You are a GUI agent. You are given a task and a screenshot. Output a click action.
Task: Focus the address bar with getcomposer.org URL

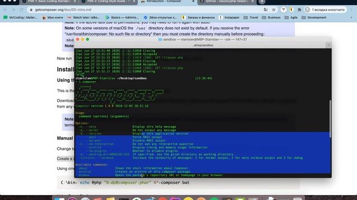(146, 10)
